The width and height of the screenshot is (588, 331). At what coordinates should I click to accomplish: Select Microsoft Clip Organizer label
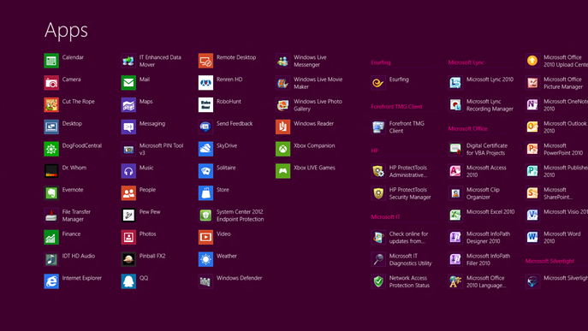[x=483, y=193]
